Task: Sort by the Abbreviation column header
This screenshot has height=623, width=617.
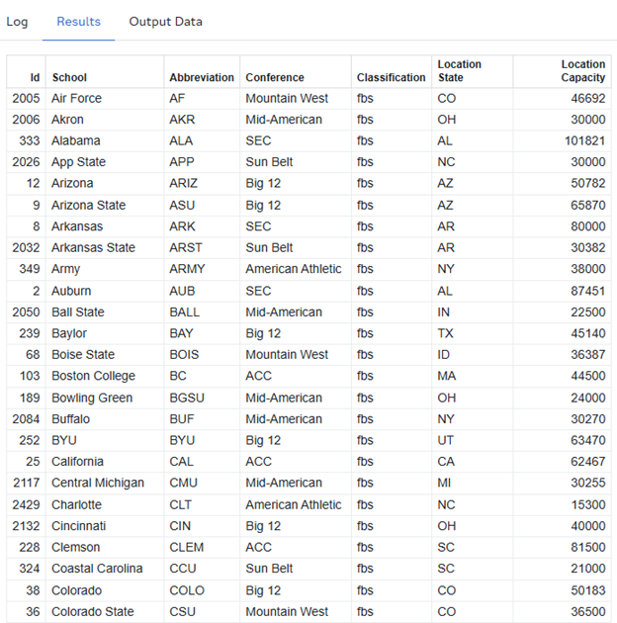Action: click(202, 77)
